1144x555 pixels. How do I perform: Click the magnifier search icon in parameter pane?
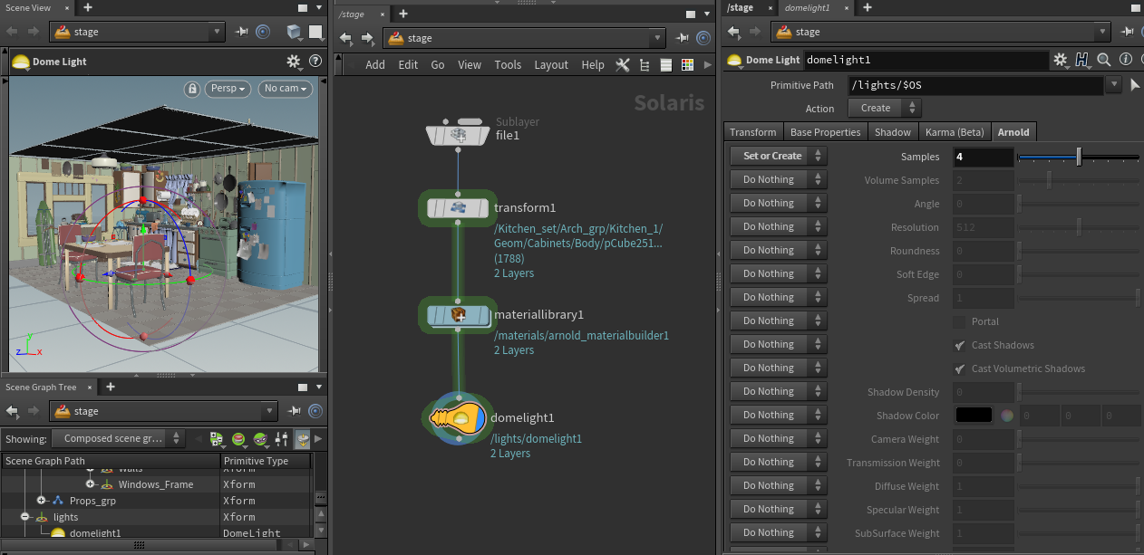[x=1104, y=60]
